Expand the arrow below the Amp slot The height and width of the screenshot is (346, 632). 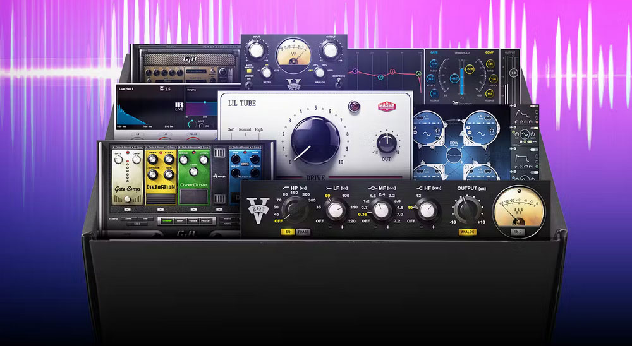(219, 210)
